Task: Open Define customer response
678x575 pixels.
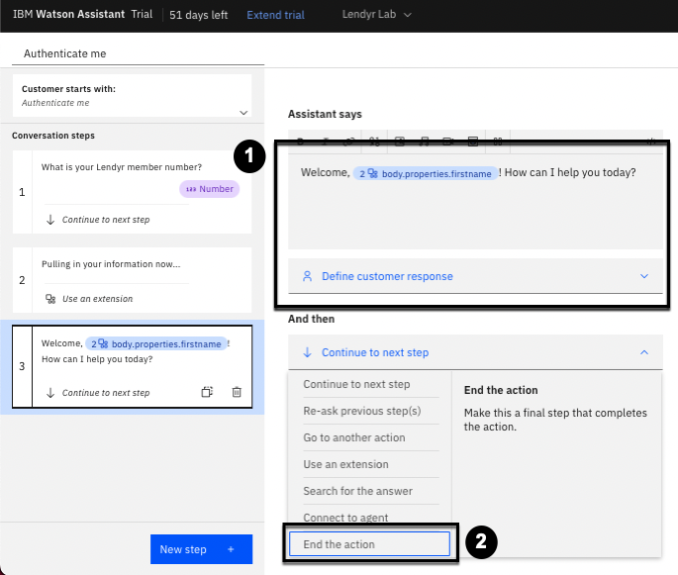Action: tap(475, 276)
